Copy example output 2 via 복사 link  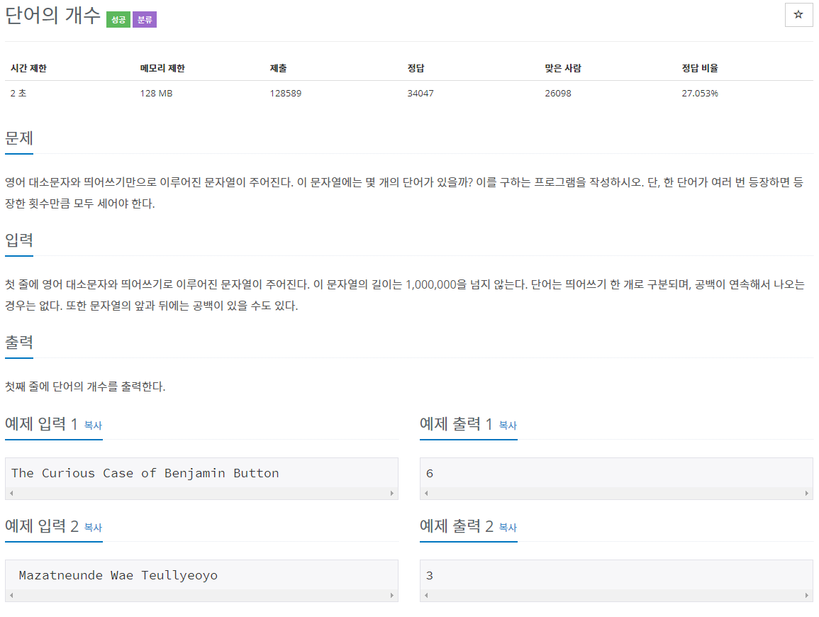(508, 527)
